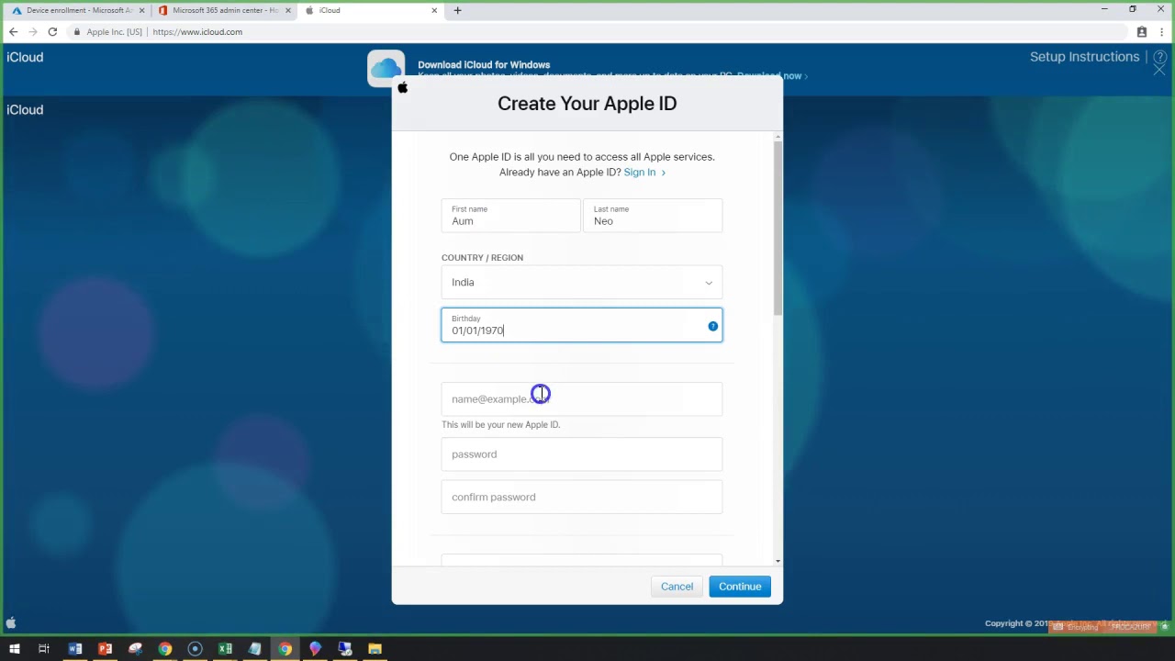The width and height of the screenshot is (1175, 661).
Task: Open Task View on the taskbar
Action: tap(43, 649)
